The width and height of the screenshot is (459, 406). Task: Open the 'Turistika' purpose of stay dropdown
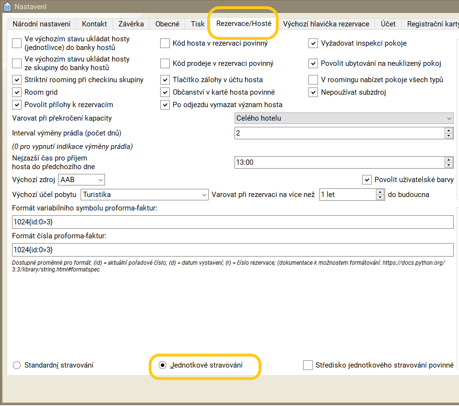pyautogui.click(x=144, y=195)
